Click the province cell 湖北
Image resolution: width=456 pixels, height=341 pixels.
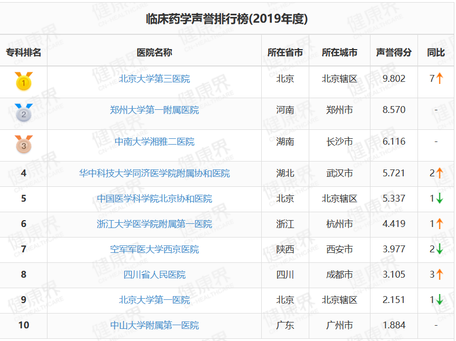click(x=285, y=174)
